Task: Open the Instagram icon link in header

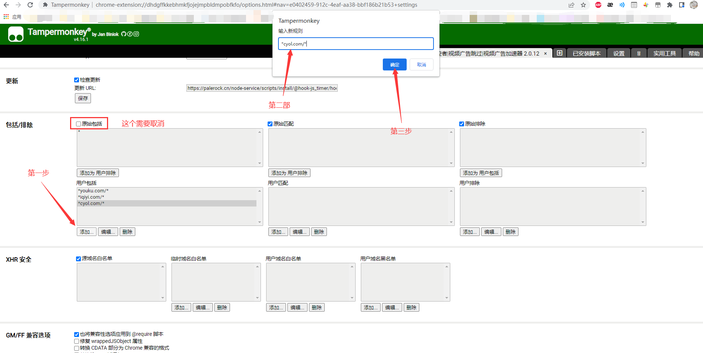Action: click(136, 34)
